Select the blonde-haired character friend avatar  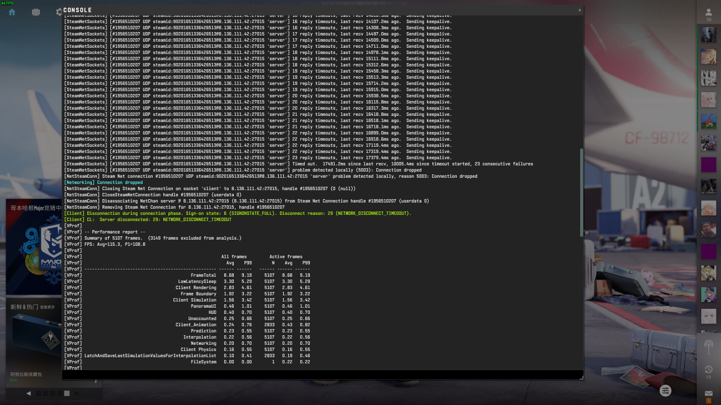(x=709, y=56)
